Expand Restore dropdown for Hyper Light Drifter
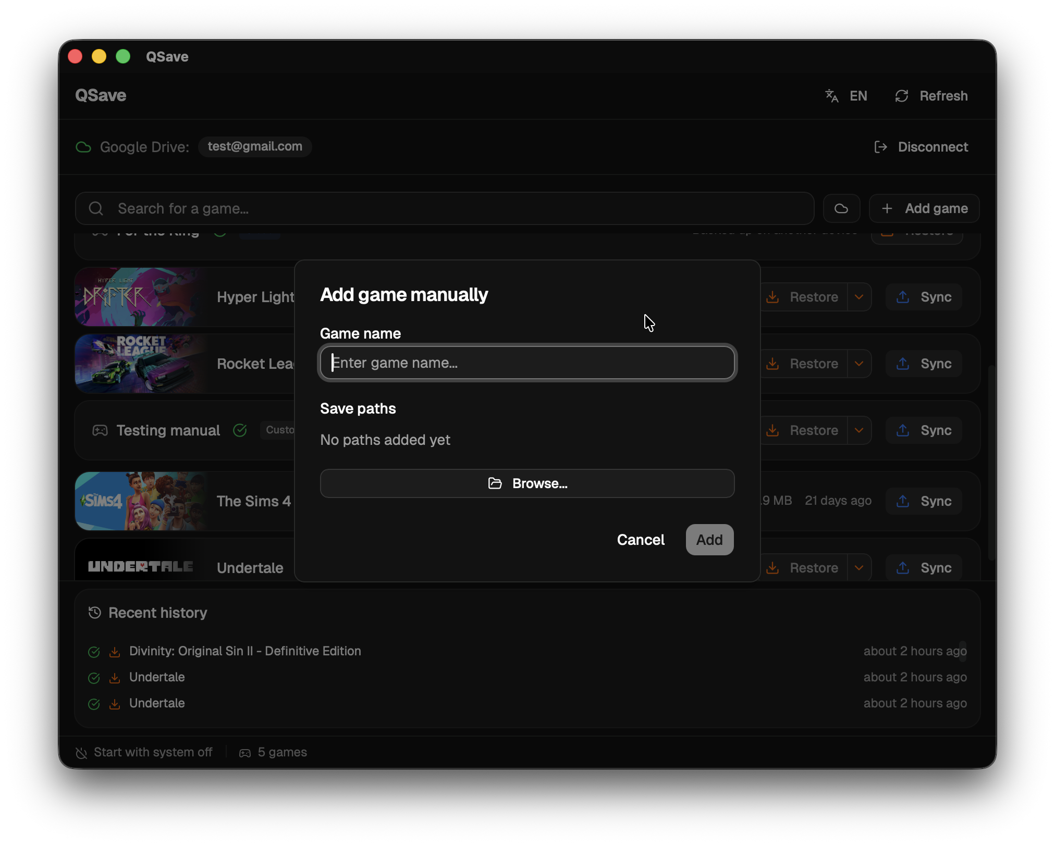The image size is (1055, 846). coord(859,297)
